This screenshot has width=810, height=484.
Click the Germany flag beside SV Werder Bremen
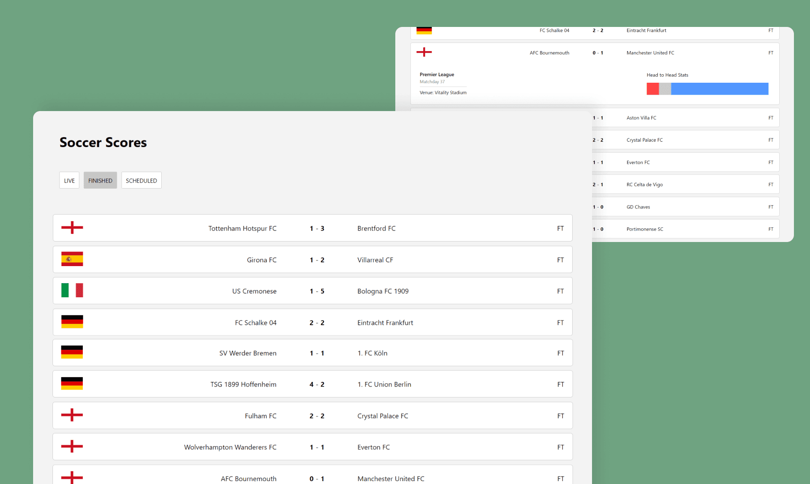point(72,352)
